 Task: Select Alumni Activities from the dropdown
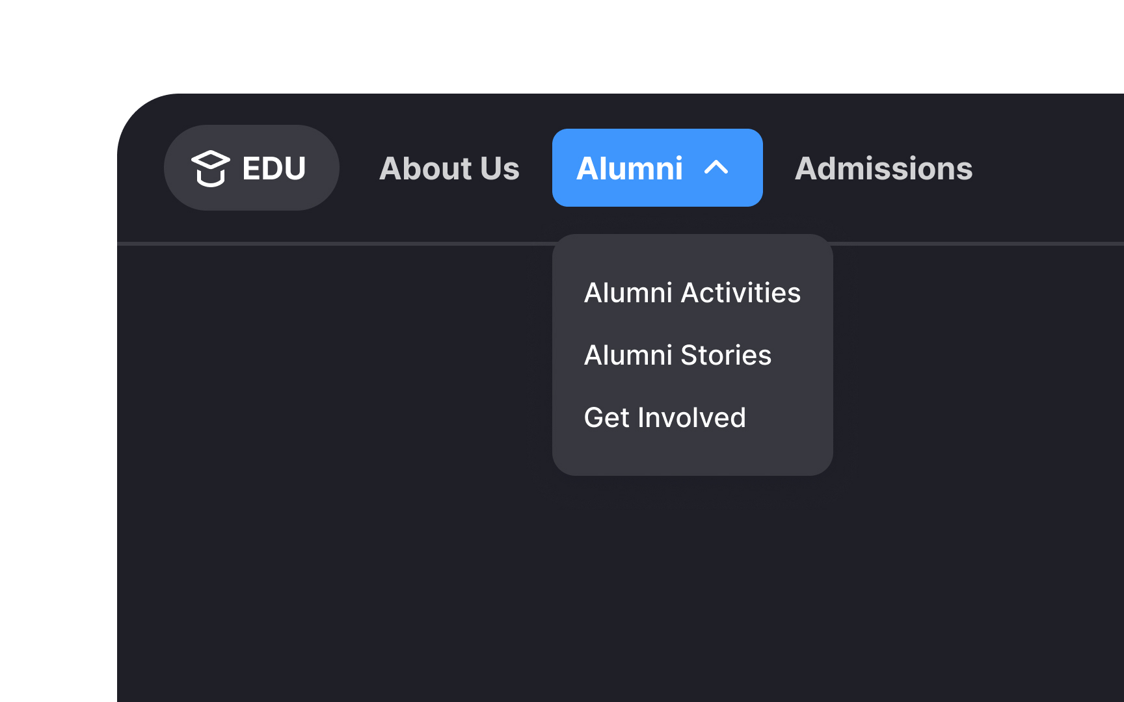pyautogui.click(x=692, y=292)
